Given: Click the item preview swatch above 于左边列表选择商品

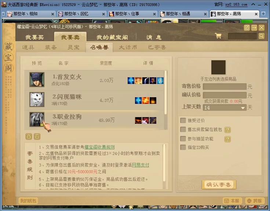Looking at the screenshot, I should pyautogui.click(x=218, y=67).
